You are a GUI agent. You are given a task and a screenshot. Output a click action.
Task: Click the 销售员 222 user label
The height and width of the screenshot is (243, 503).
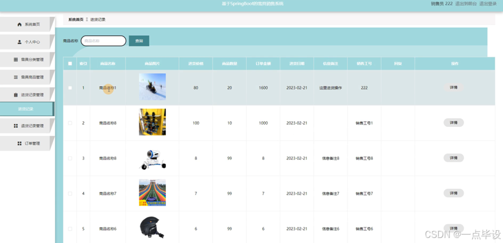442,4
